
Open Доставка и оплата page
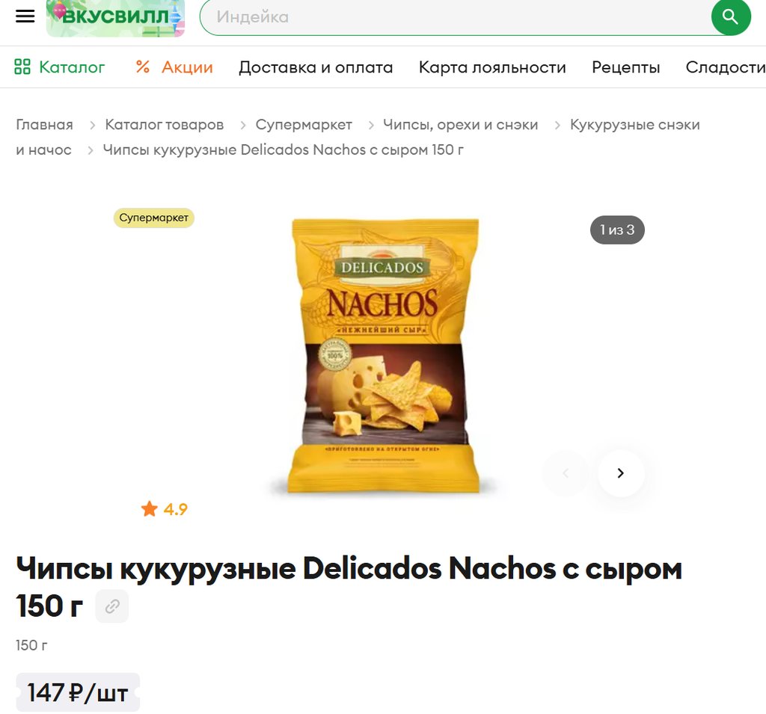[316, 67]
